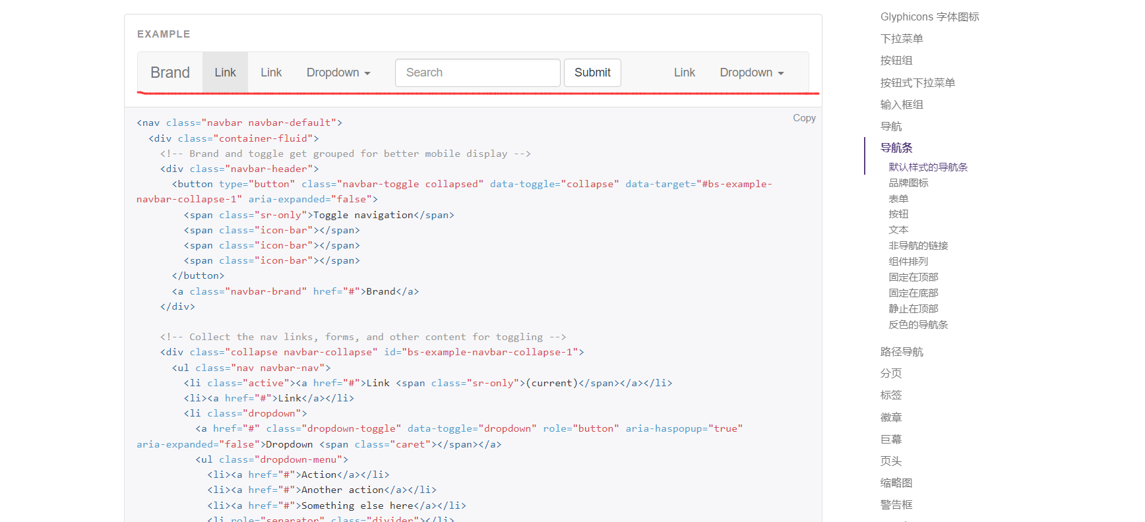Select the active Link item in navbar
Viewport: 1145px width, 522px height.
click(x=225, y=72)
